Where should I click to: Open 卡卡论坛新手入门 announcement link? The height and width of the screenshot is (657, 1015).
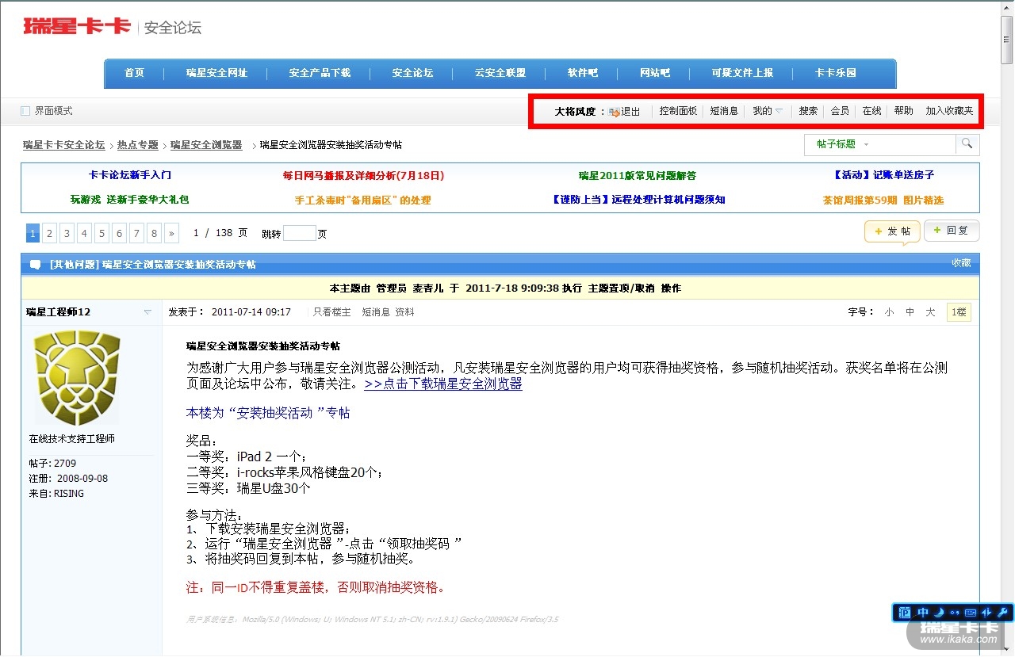(x=130, y=175)
